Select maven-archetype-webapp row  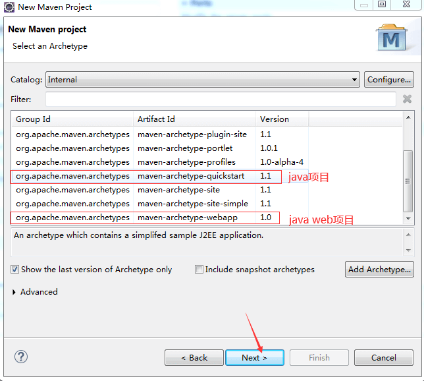159,218
